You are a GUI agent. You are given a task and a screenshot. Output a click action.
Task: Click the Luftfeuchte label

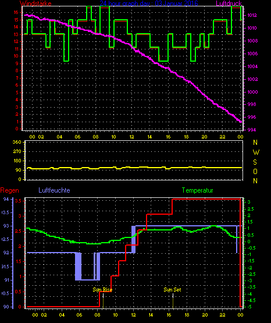[54, 190]
